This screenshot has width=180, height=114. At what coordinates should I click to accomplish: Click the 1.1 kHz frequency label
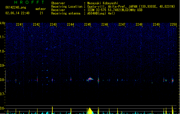[x=2, y=37]
